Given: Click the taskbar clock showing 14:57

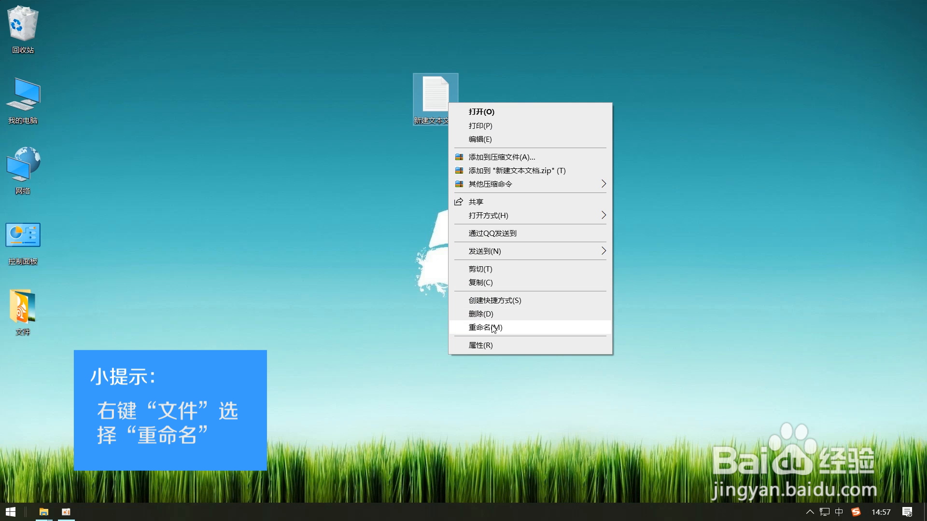Looking at the screenshot, I should (x=881, y=512).
